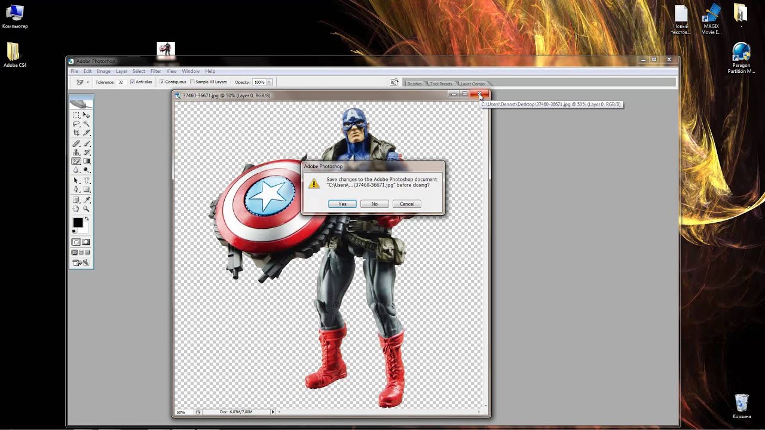765x430 pixels.
Task: Reset to default foreground and background colors
Action: click(x=74, y=232)
